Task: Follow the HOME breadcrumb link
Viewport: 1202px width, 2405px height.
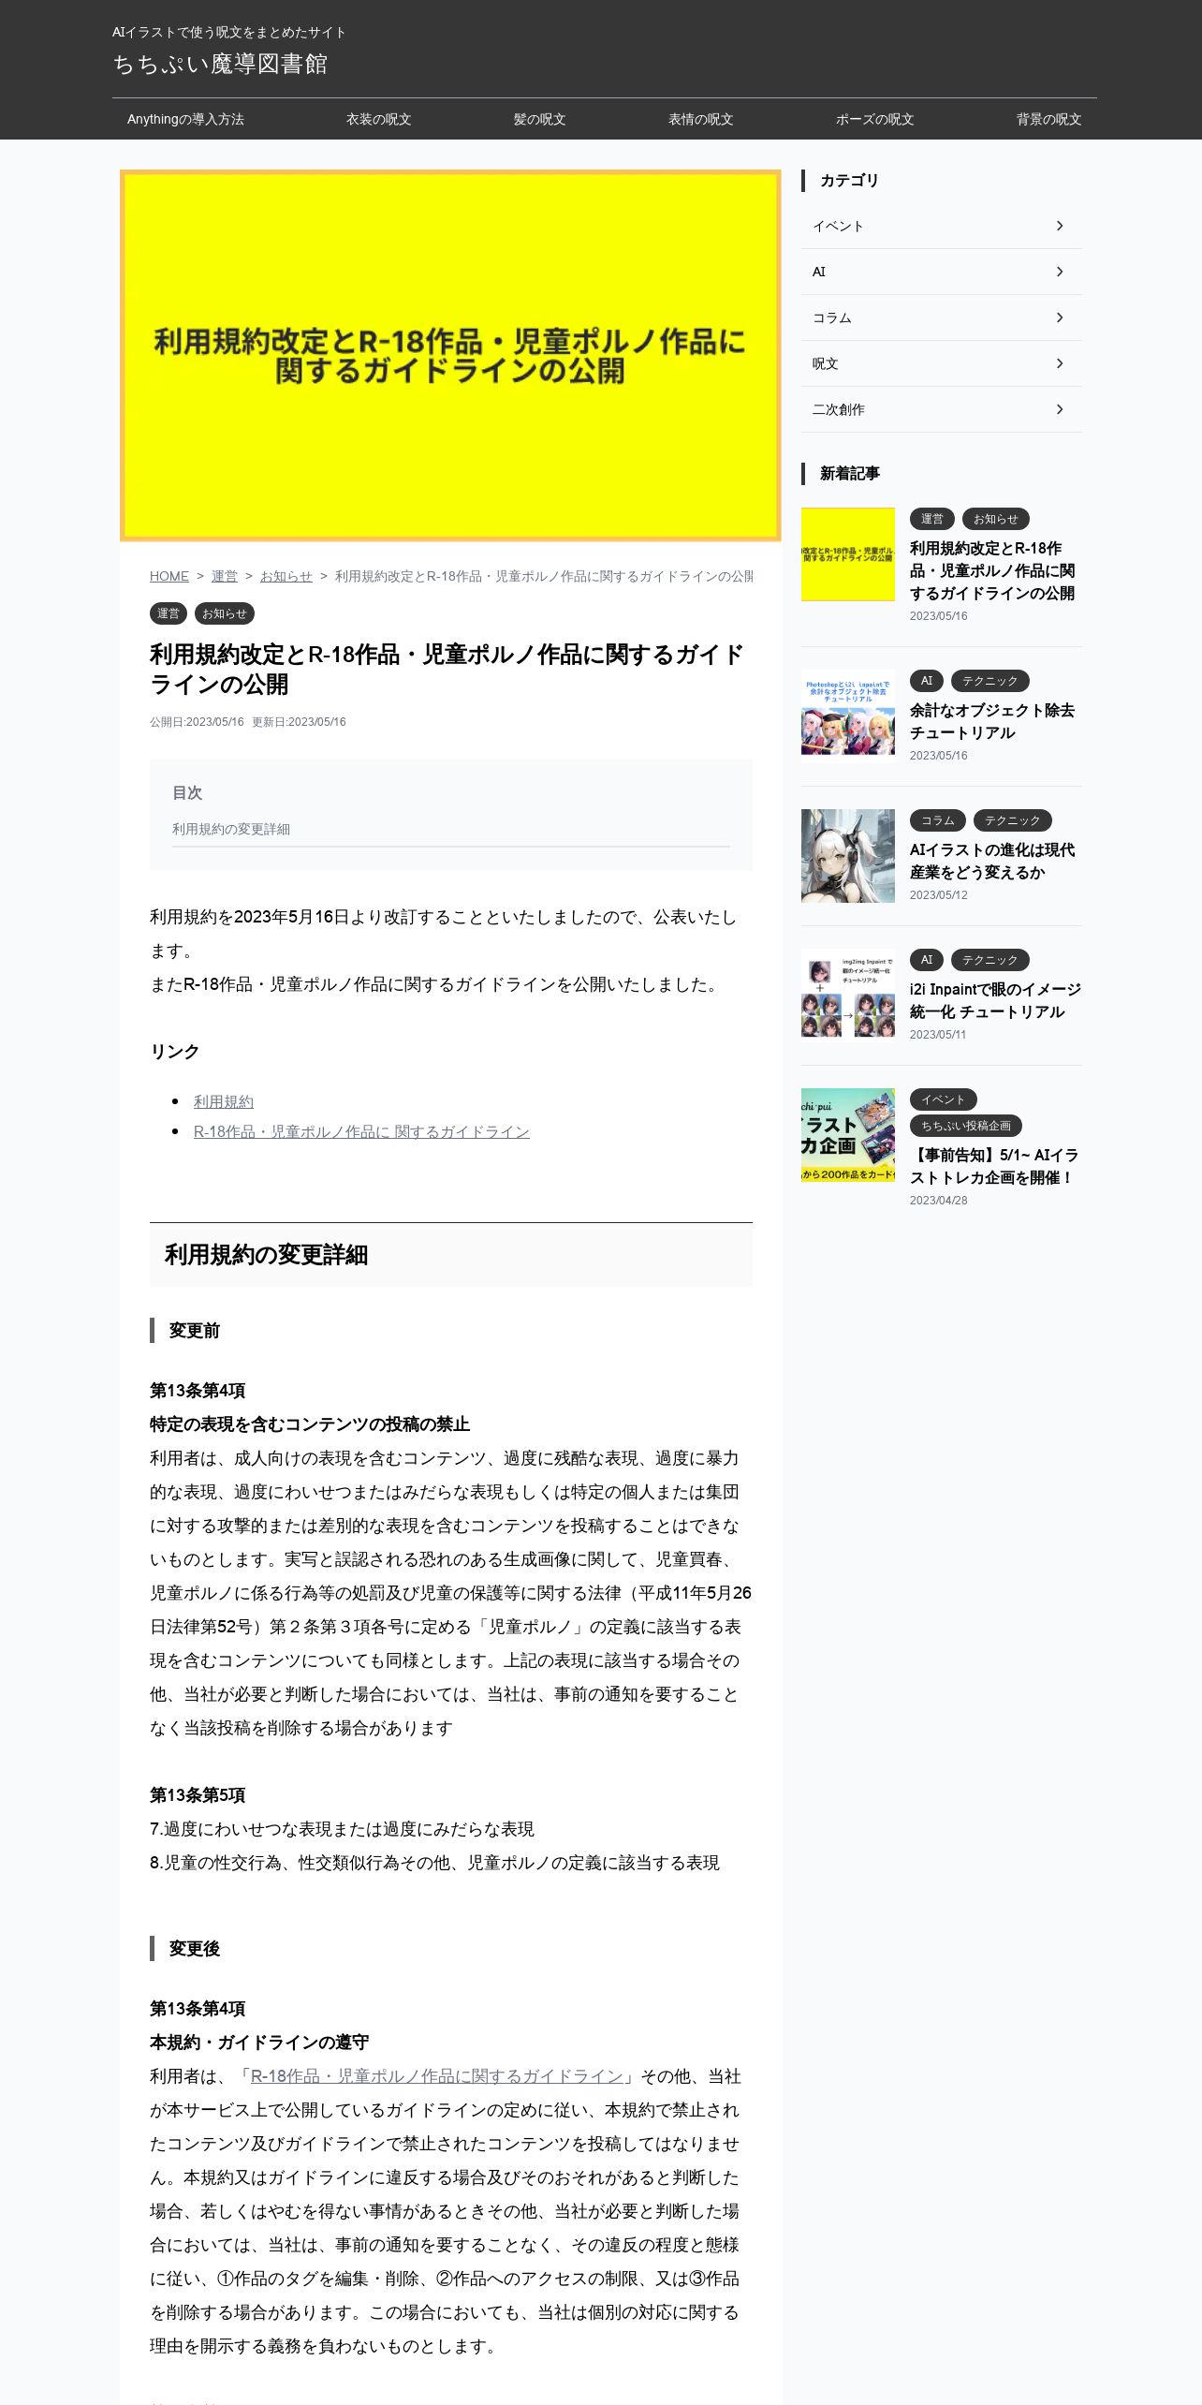Action: tap(169, 576)
